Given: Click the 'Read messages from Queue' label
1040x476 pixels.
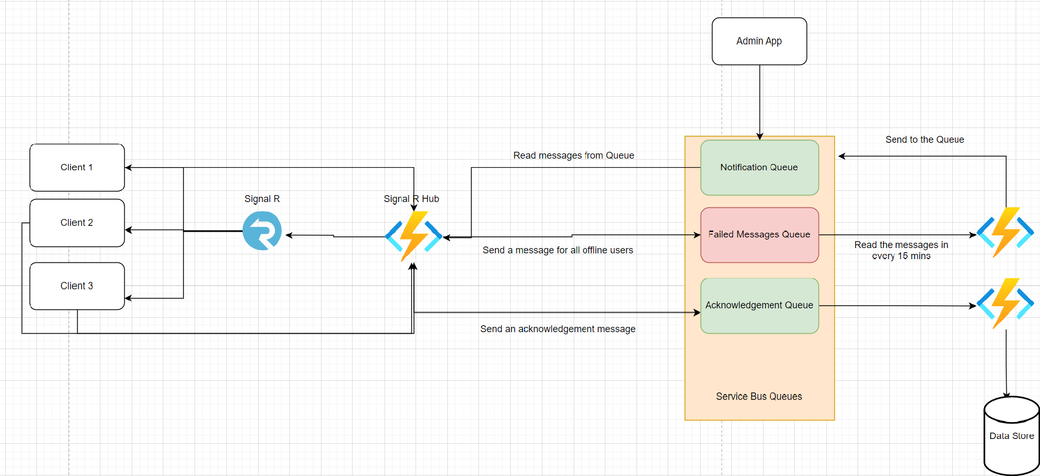Looking at the screenshot, I should point(574,155).
